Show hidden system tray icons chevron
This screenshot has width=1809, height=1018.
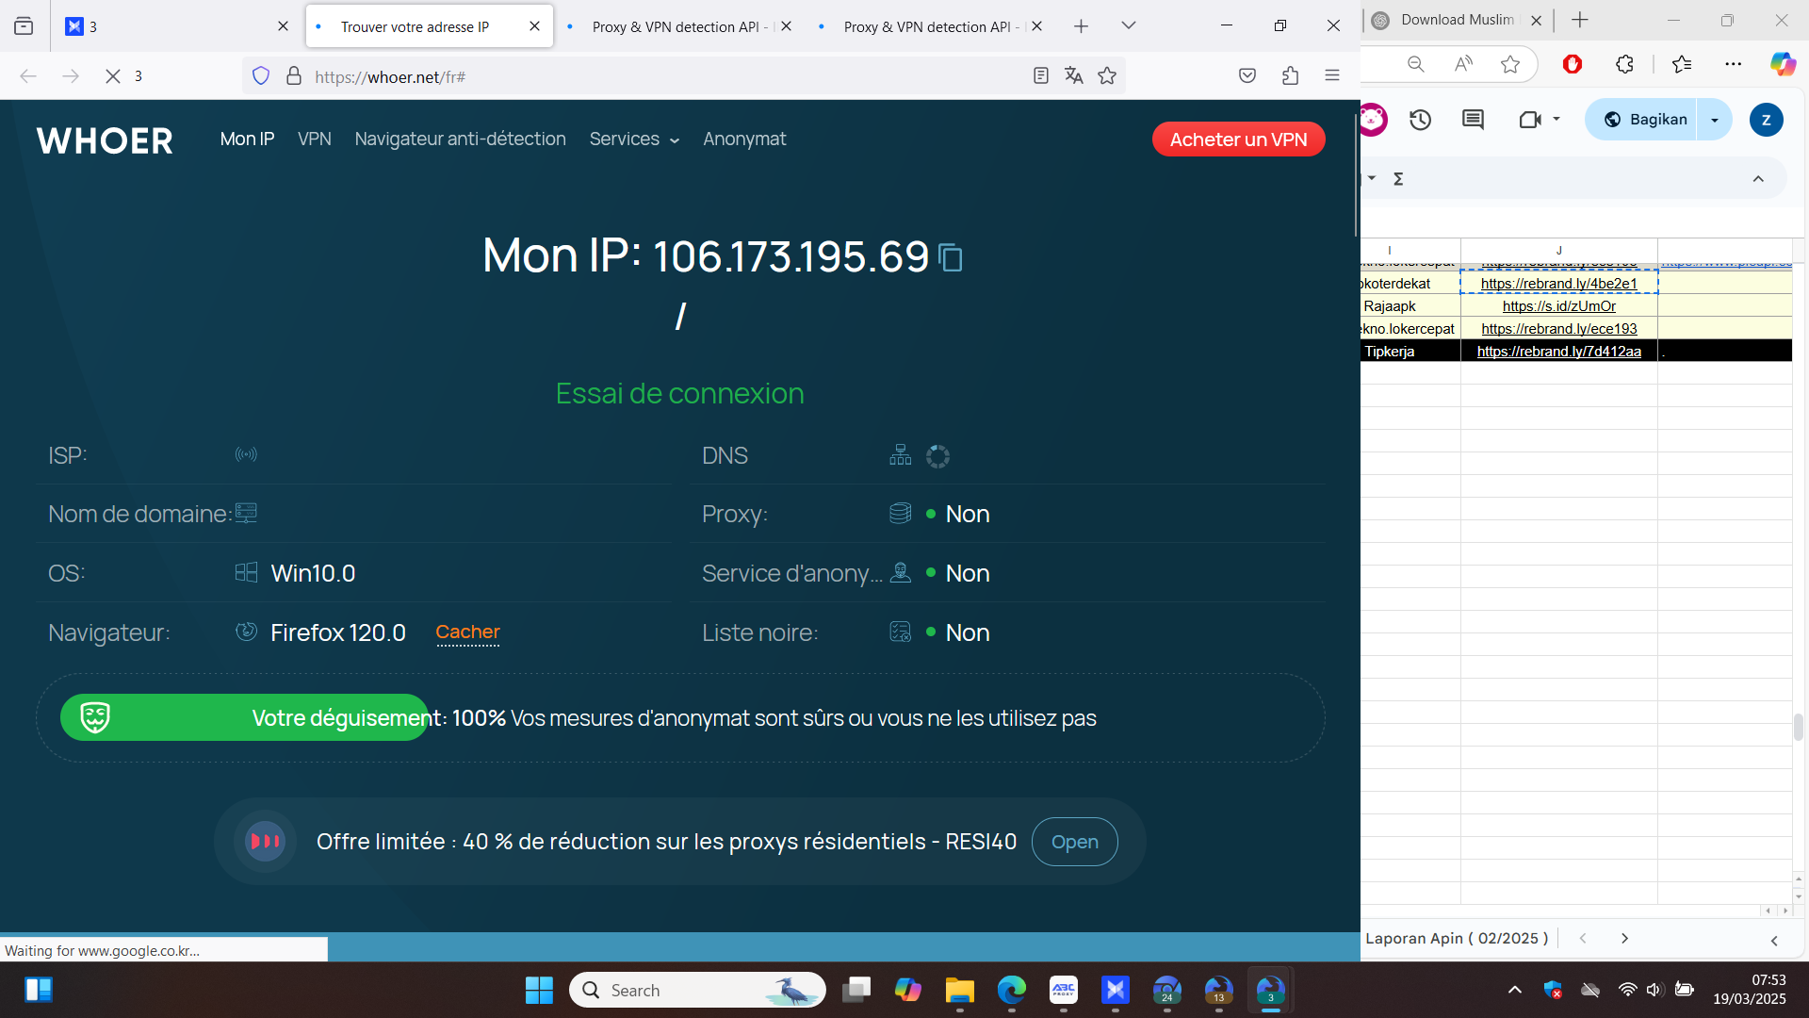tap(1515, 990)
